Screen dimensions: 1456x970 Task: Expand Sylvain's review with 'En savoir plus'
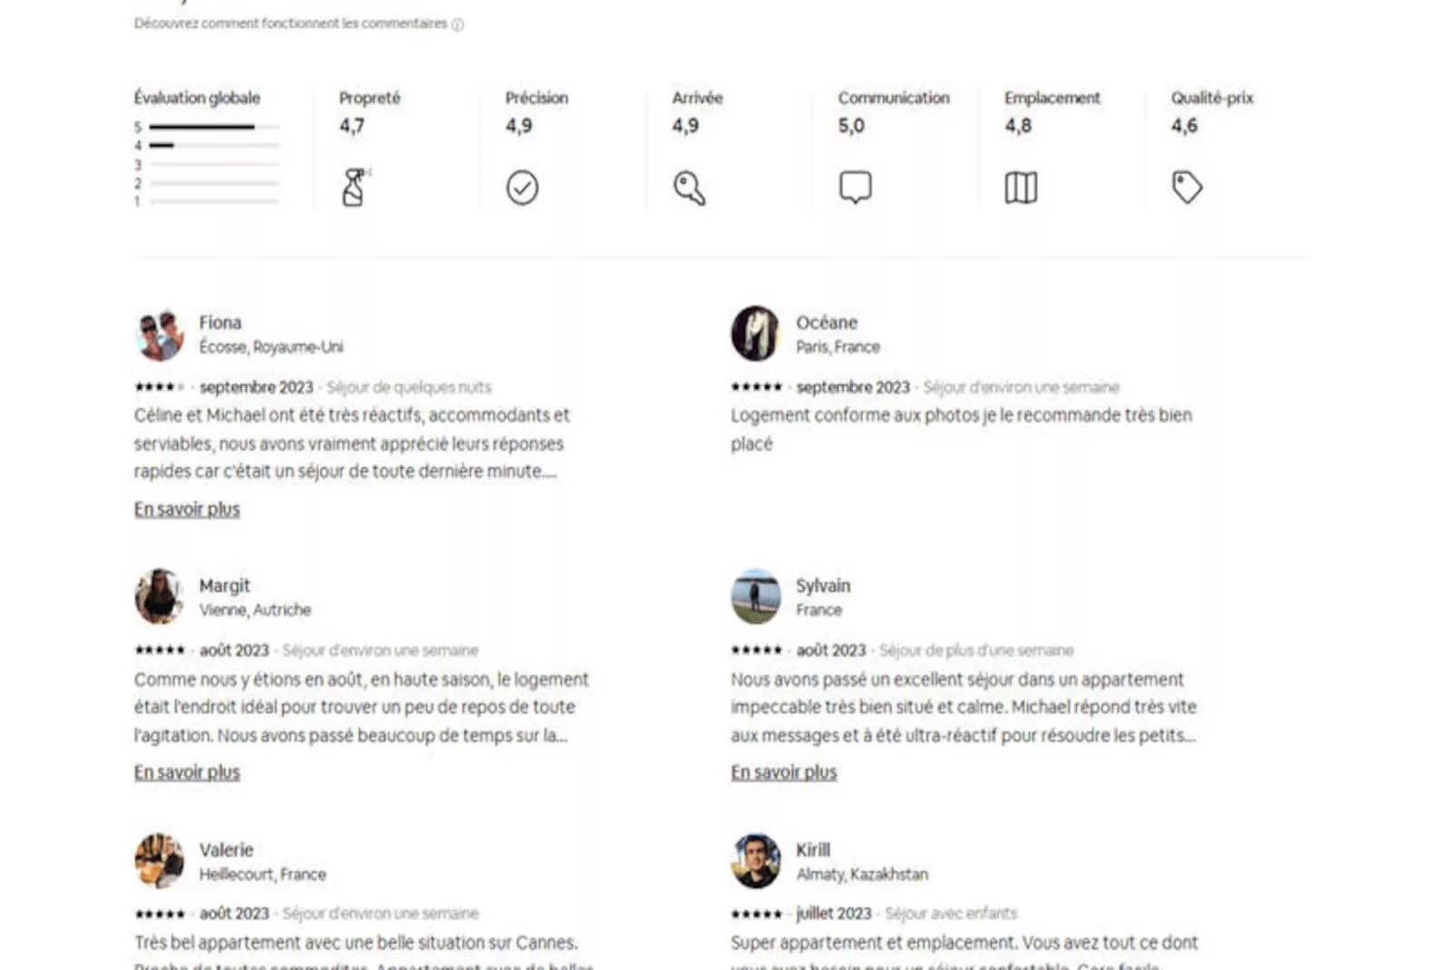pyautogui.click(x=783, y=772)
